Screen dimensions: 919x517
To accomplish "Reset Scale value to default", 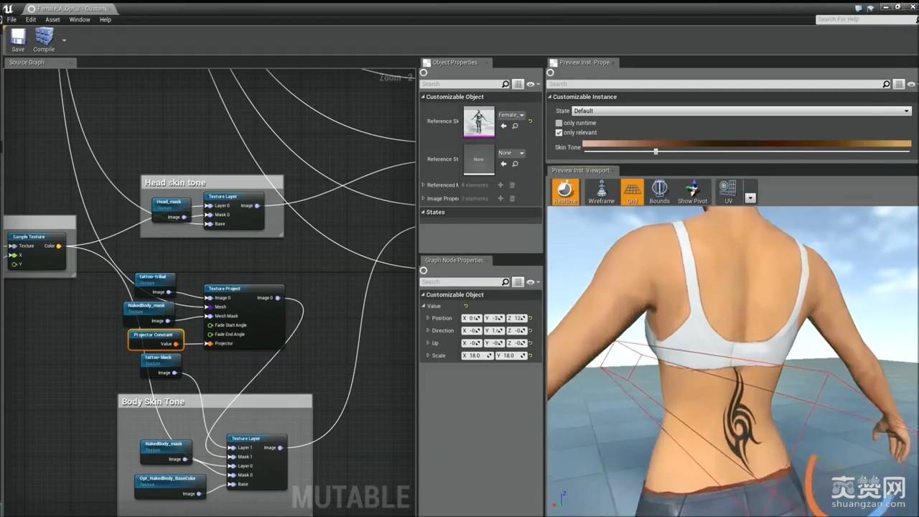I will (531, 355).
